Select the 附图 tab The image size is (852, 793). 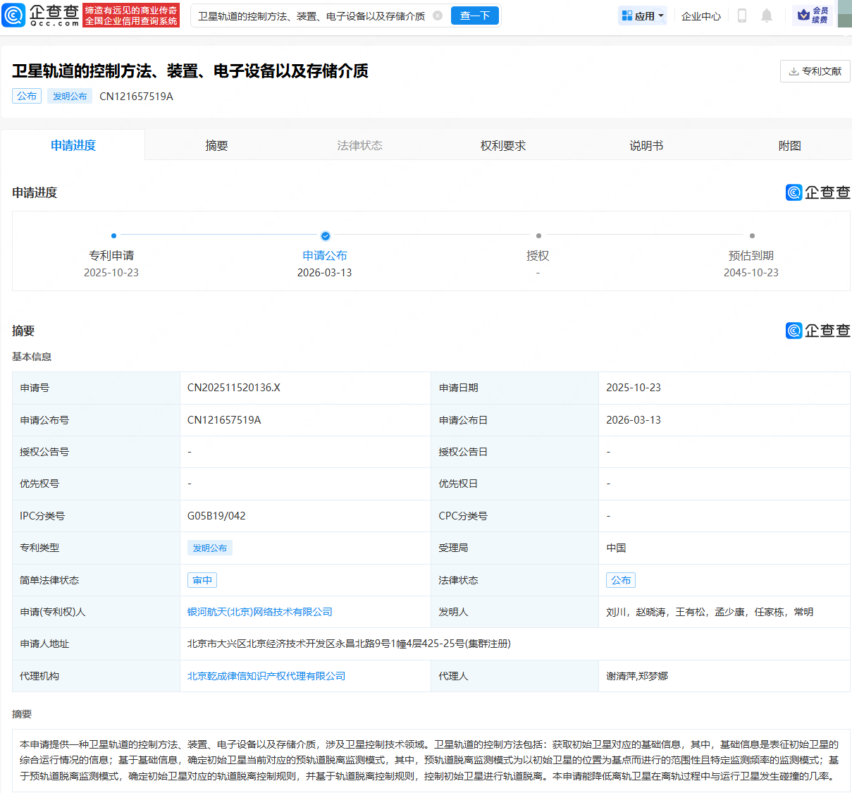point(789,145)
